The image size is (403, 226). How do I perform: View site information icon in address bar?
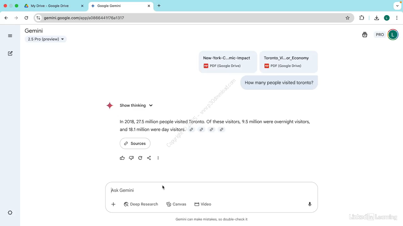pos(38,18)
